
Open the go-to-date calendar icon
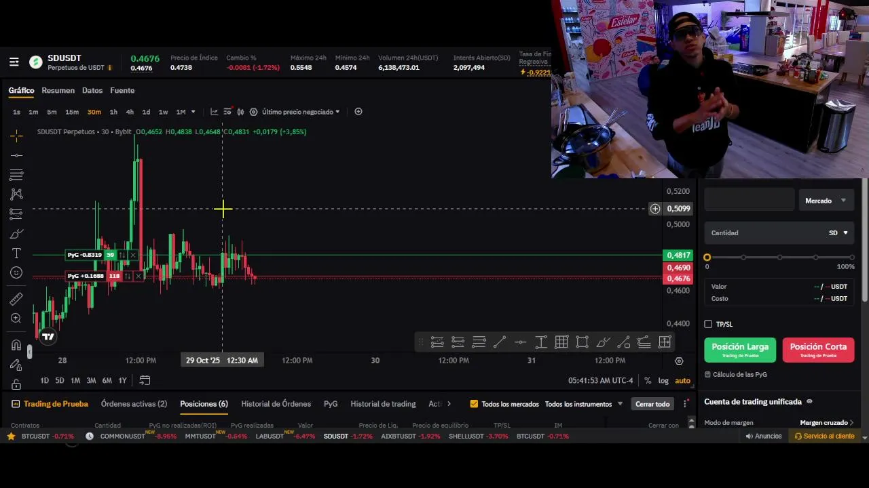point(145,380)
